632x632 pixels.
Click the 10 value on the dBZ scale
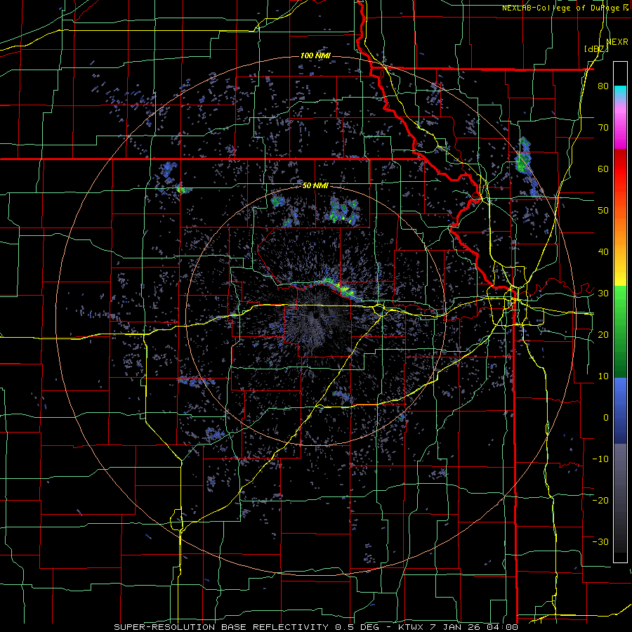[603, 376]
